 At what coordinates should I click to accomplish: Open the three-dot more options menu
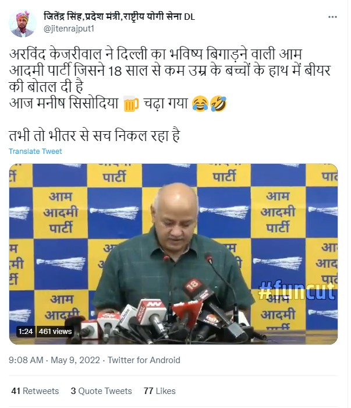[x=332, y=17]
